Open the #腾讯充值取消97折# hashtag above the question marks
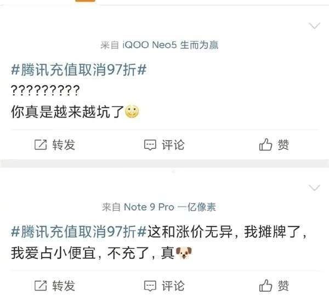The height and width of the screenshot is (300, 329). tap(78, 70)
